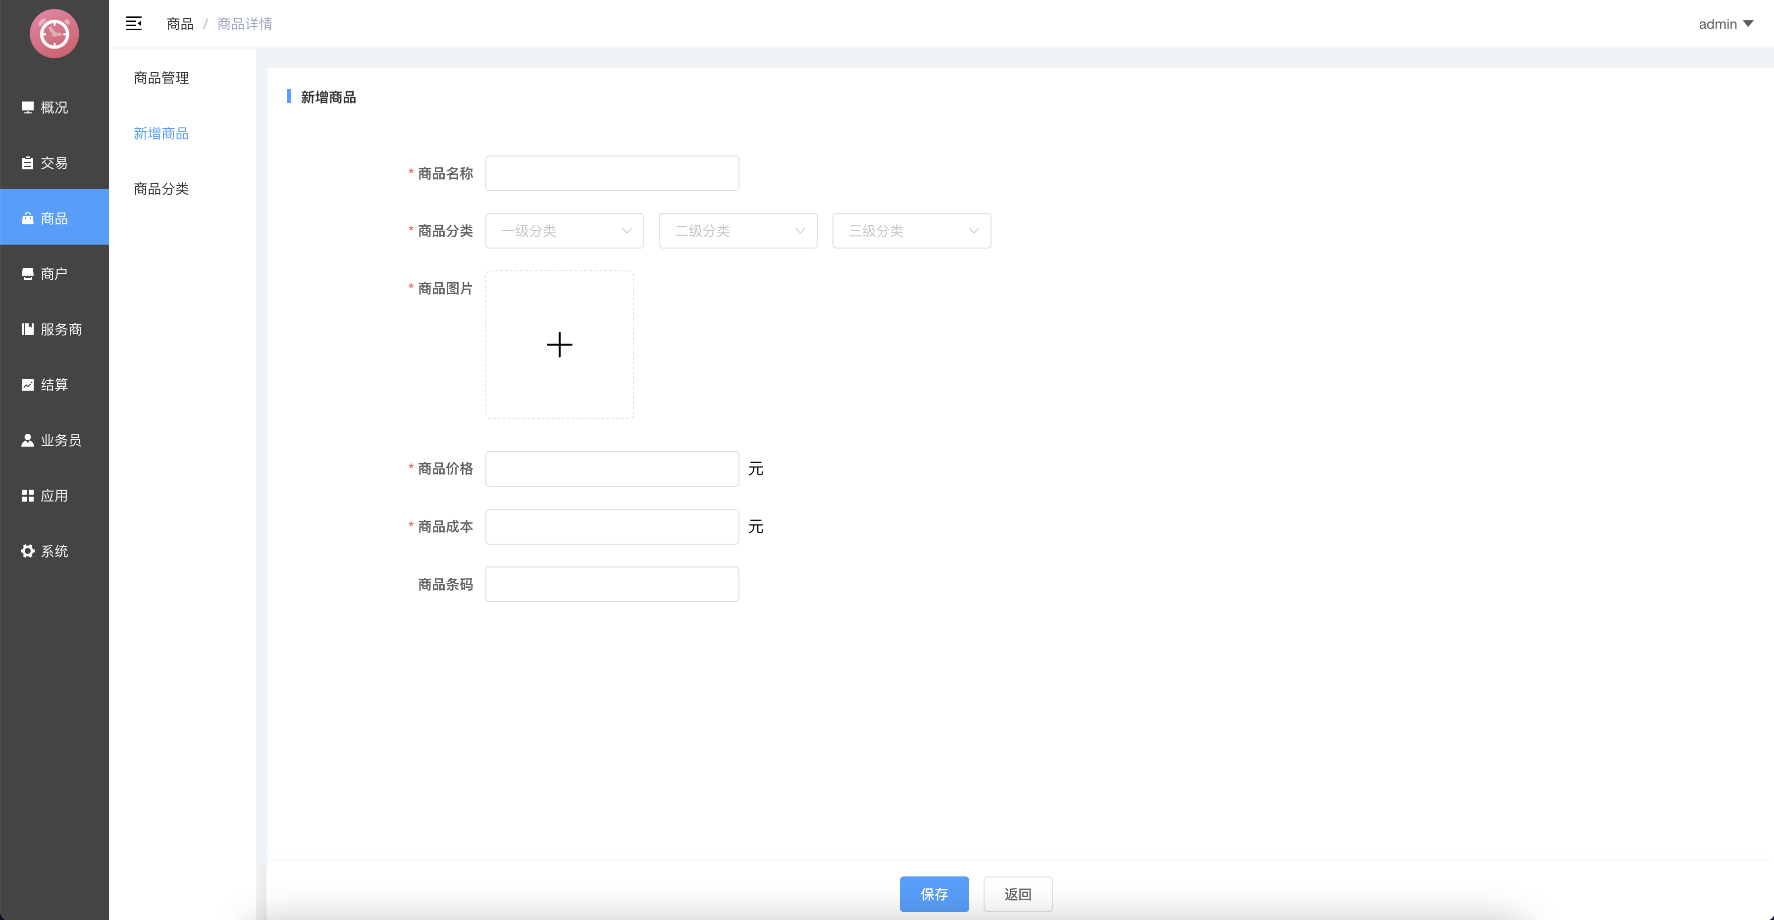The height and width of the screenshot is (920, 1774).
Task: Click the 返回 back button
Action: pyautogui.click(x=1017, y=894)
